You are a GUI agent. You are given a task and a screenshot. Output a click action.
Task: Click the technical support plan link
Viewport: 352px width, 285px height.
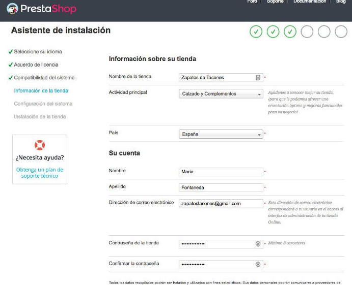tap(40, 173)
